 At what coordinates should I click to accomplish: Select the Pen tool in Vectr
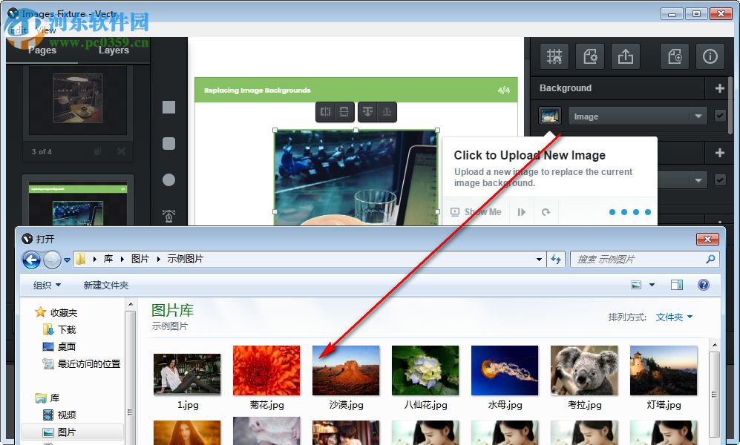coord(168,216)
